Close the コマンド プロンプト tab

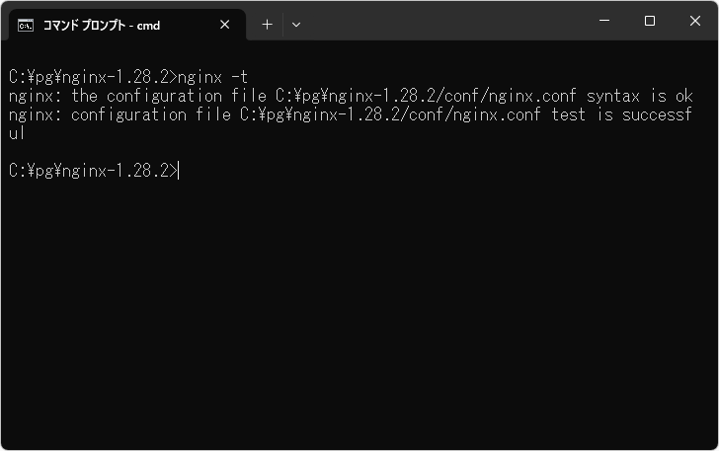pos(225,25)
